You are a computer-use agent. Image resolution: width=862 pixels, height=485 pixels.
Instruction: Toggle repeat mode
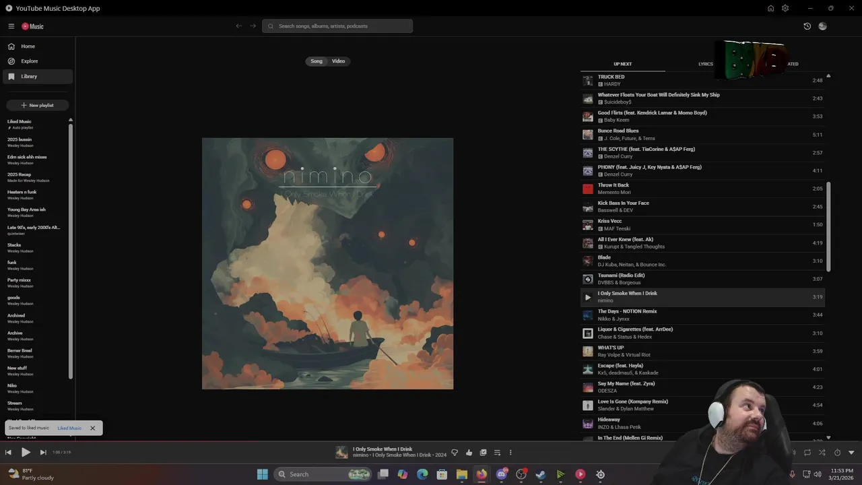point(807,453)
